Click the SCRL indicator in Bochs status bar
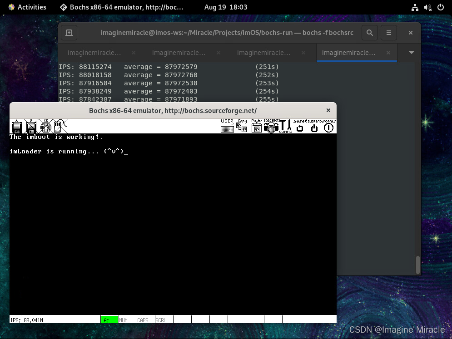452x339 pixels. (161, 320)
